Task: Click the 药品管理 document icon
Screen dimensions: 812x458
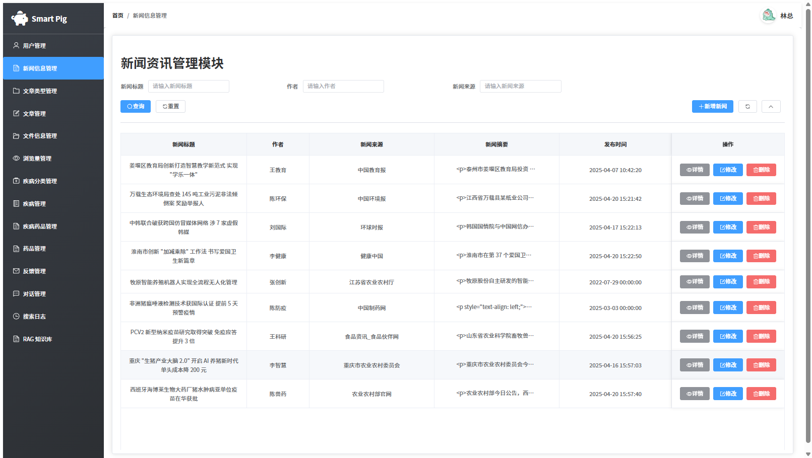Action: tap(16, 249)
